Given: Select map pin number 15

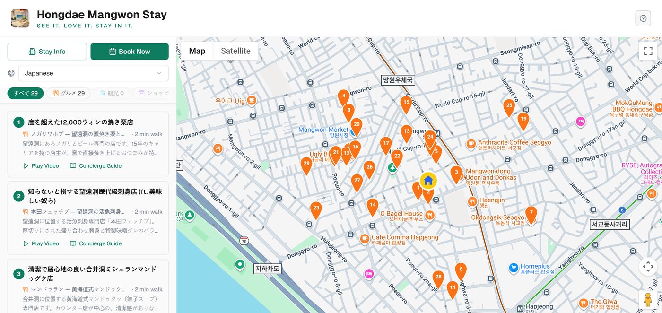Looking at the screenshot, I should point(406,104).
